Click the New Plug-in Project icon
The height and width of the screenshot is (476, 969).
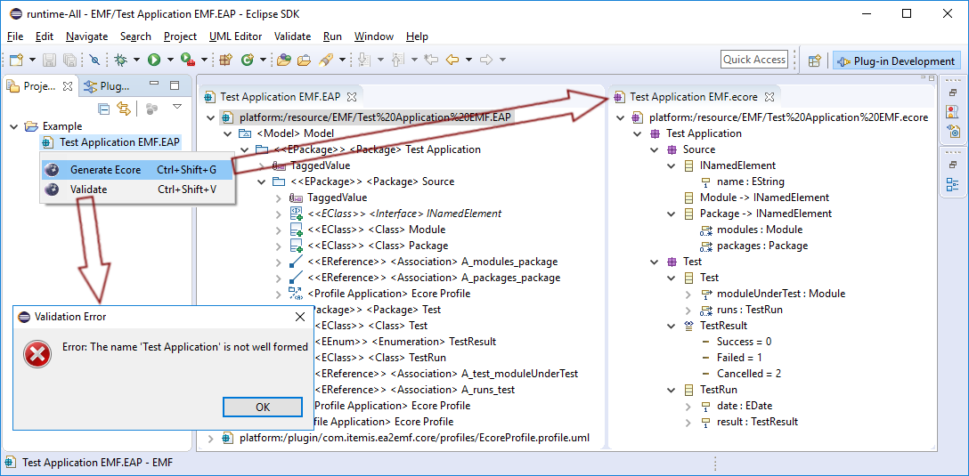(x=225, y=60)
